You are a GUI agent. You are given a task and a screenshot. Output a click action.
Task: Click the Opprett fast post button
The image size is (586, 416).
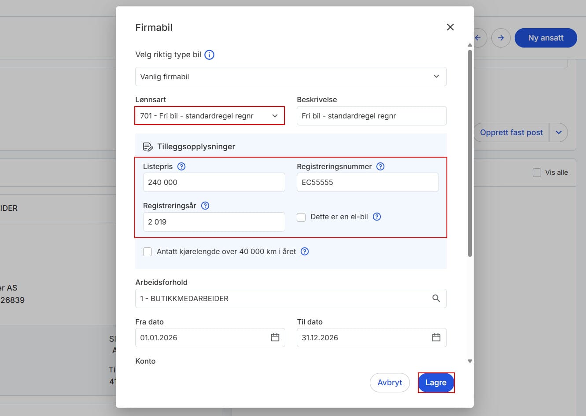coord(512,133)
